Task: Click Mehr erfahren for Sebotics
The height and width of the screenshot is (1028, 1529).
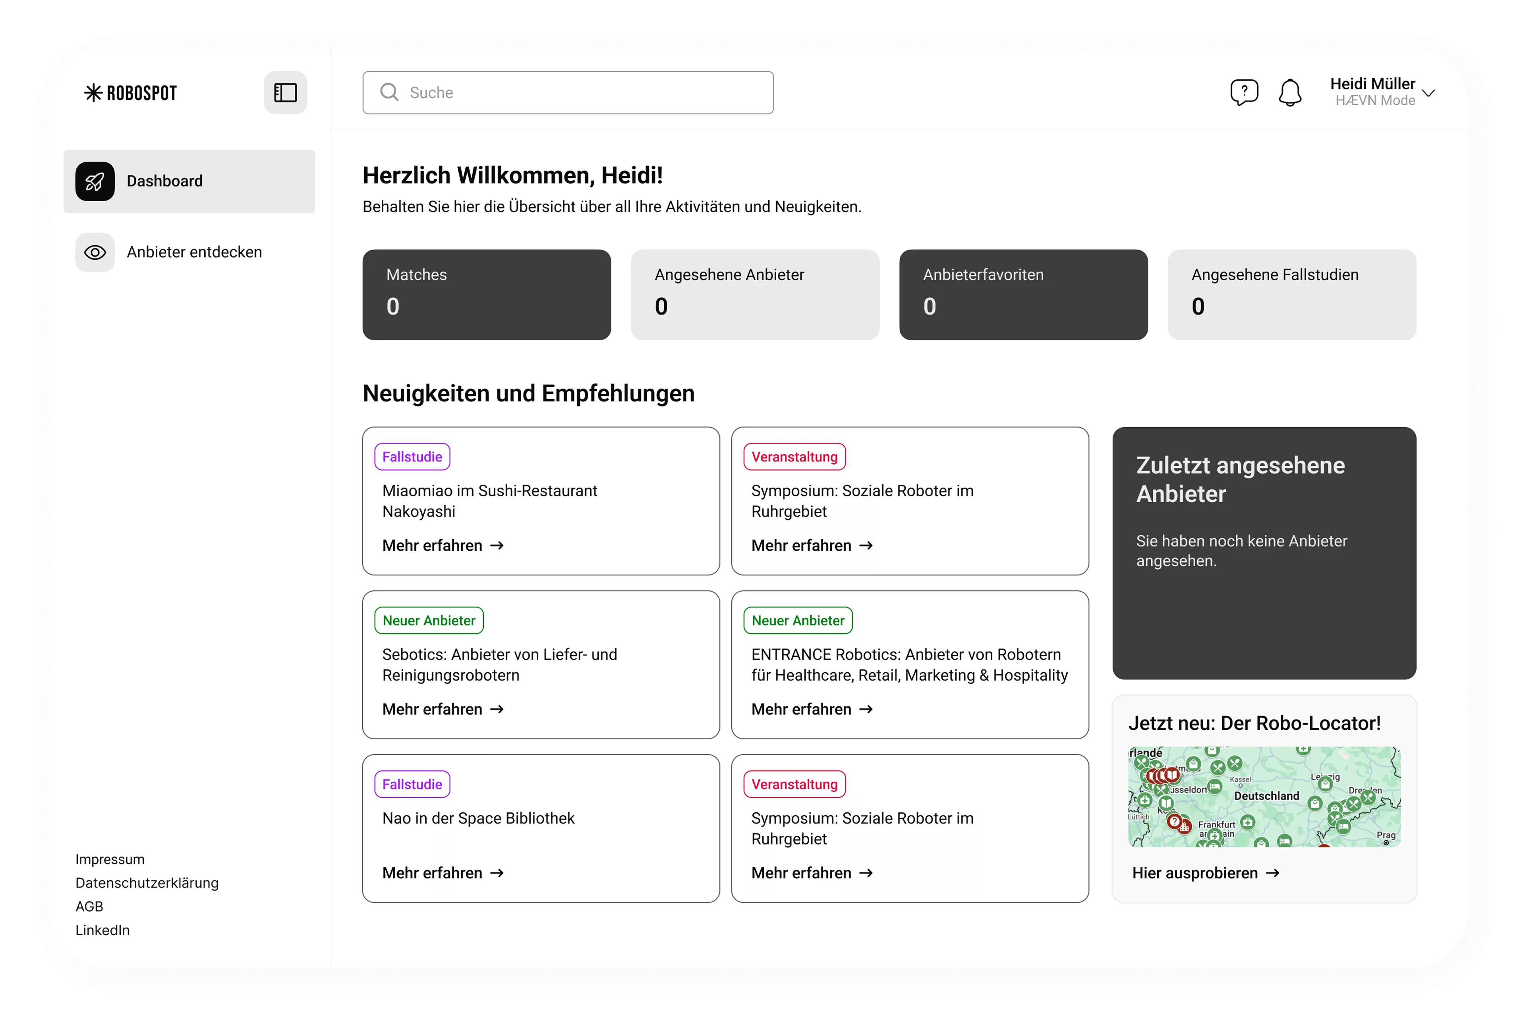Action: [x=443, y=710]
